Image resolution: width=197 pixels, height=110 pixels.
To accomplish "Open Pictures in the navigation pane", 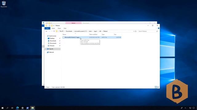I will (52, 46).
